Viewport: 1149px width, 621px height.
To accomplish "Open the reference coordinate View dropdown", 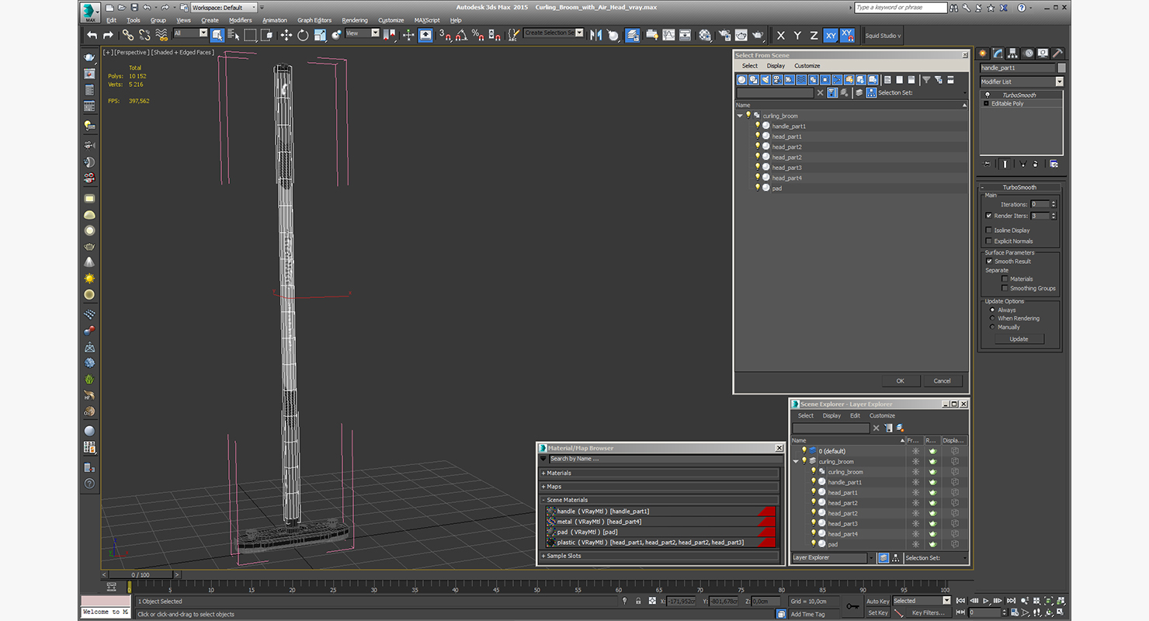I will pos(363,33).
